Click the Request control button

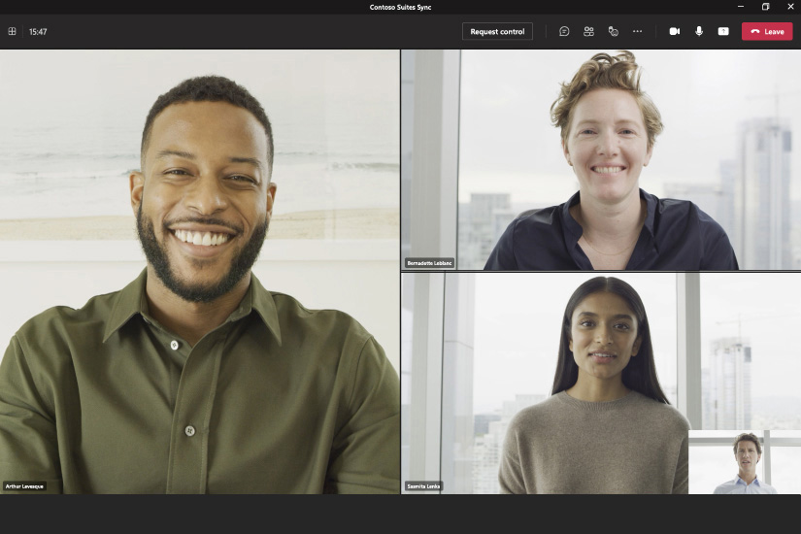point(497,31)
